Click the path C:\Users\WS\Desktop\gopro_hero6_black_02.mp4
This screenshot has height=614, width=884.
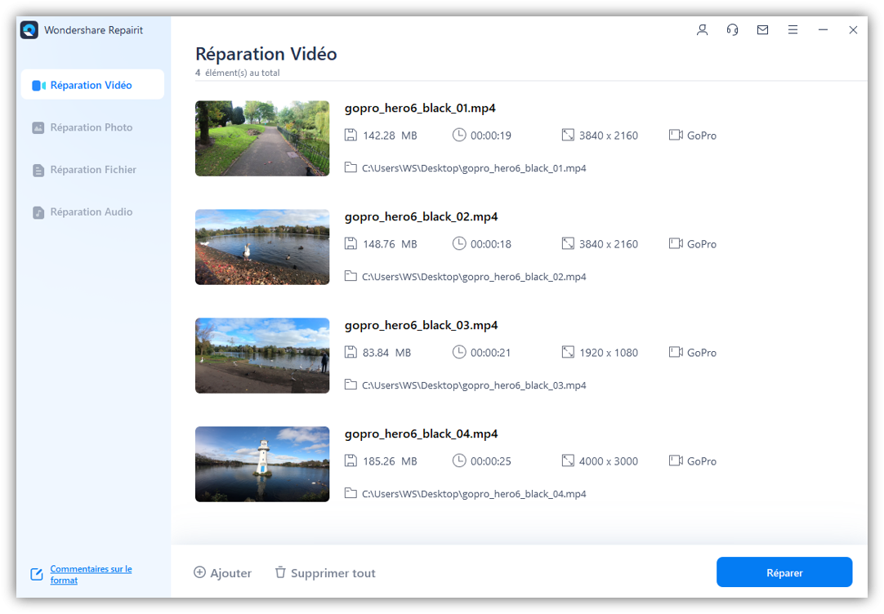tap(474, 277)
